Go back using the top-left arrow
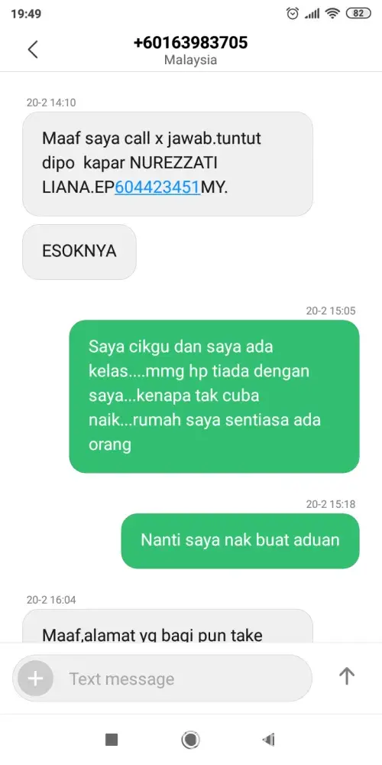The image size is (382, 765). click(33, 50)
